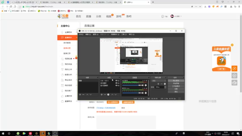The image size is (242, 136).
Task: Expand the 我的收益 sidebar section
Action: (x=77, y=64)
